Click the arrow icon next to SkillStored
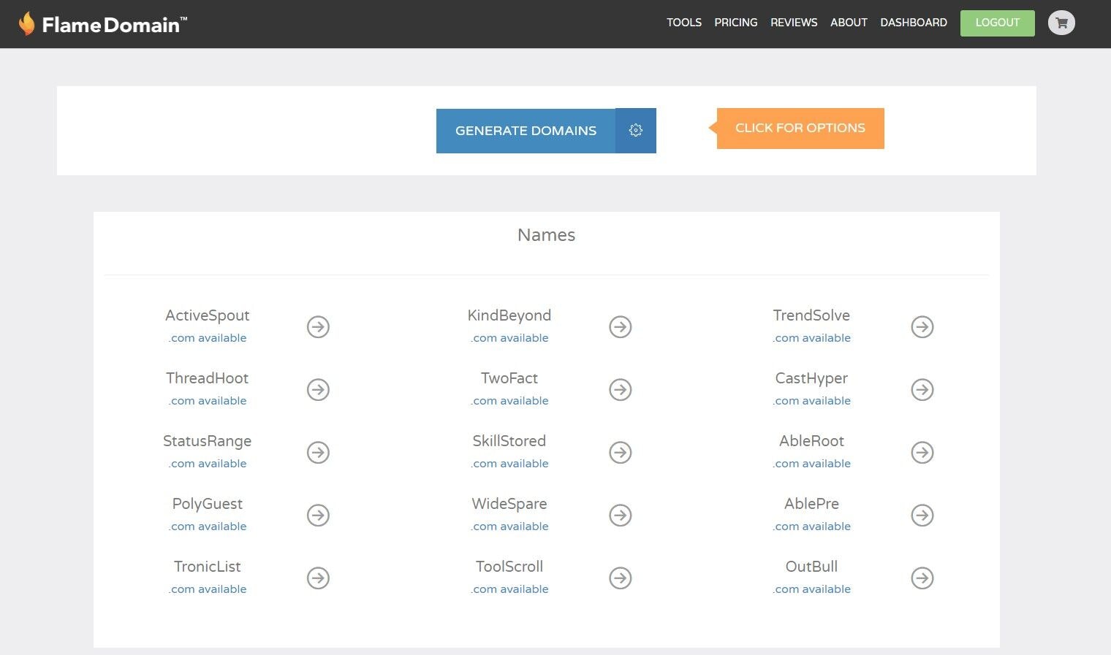 tap(621, 452)
